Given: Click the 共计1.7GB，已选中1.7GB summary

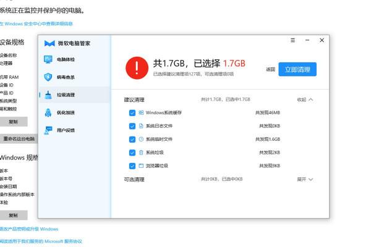Looking at the screenshot, I should click(226, 99).
